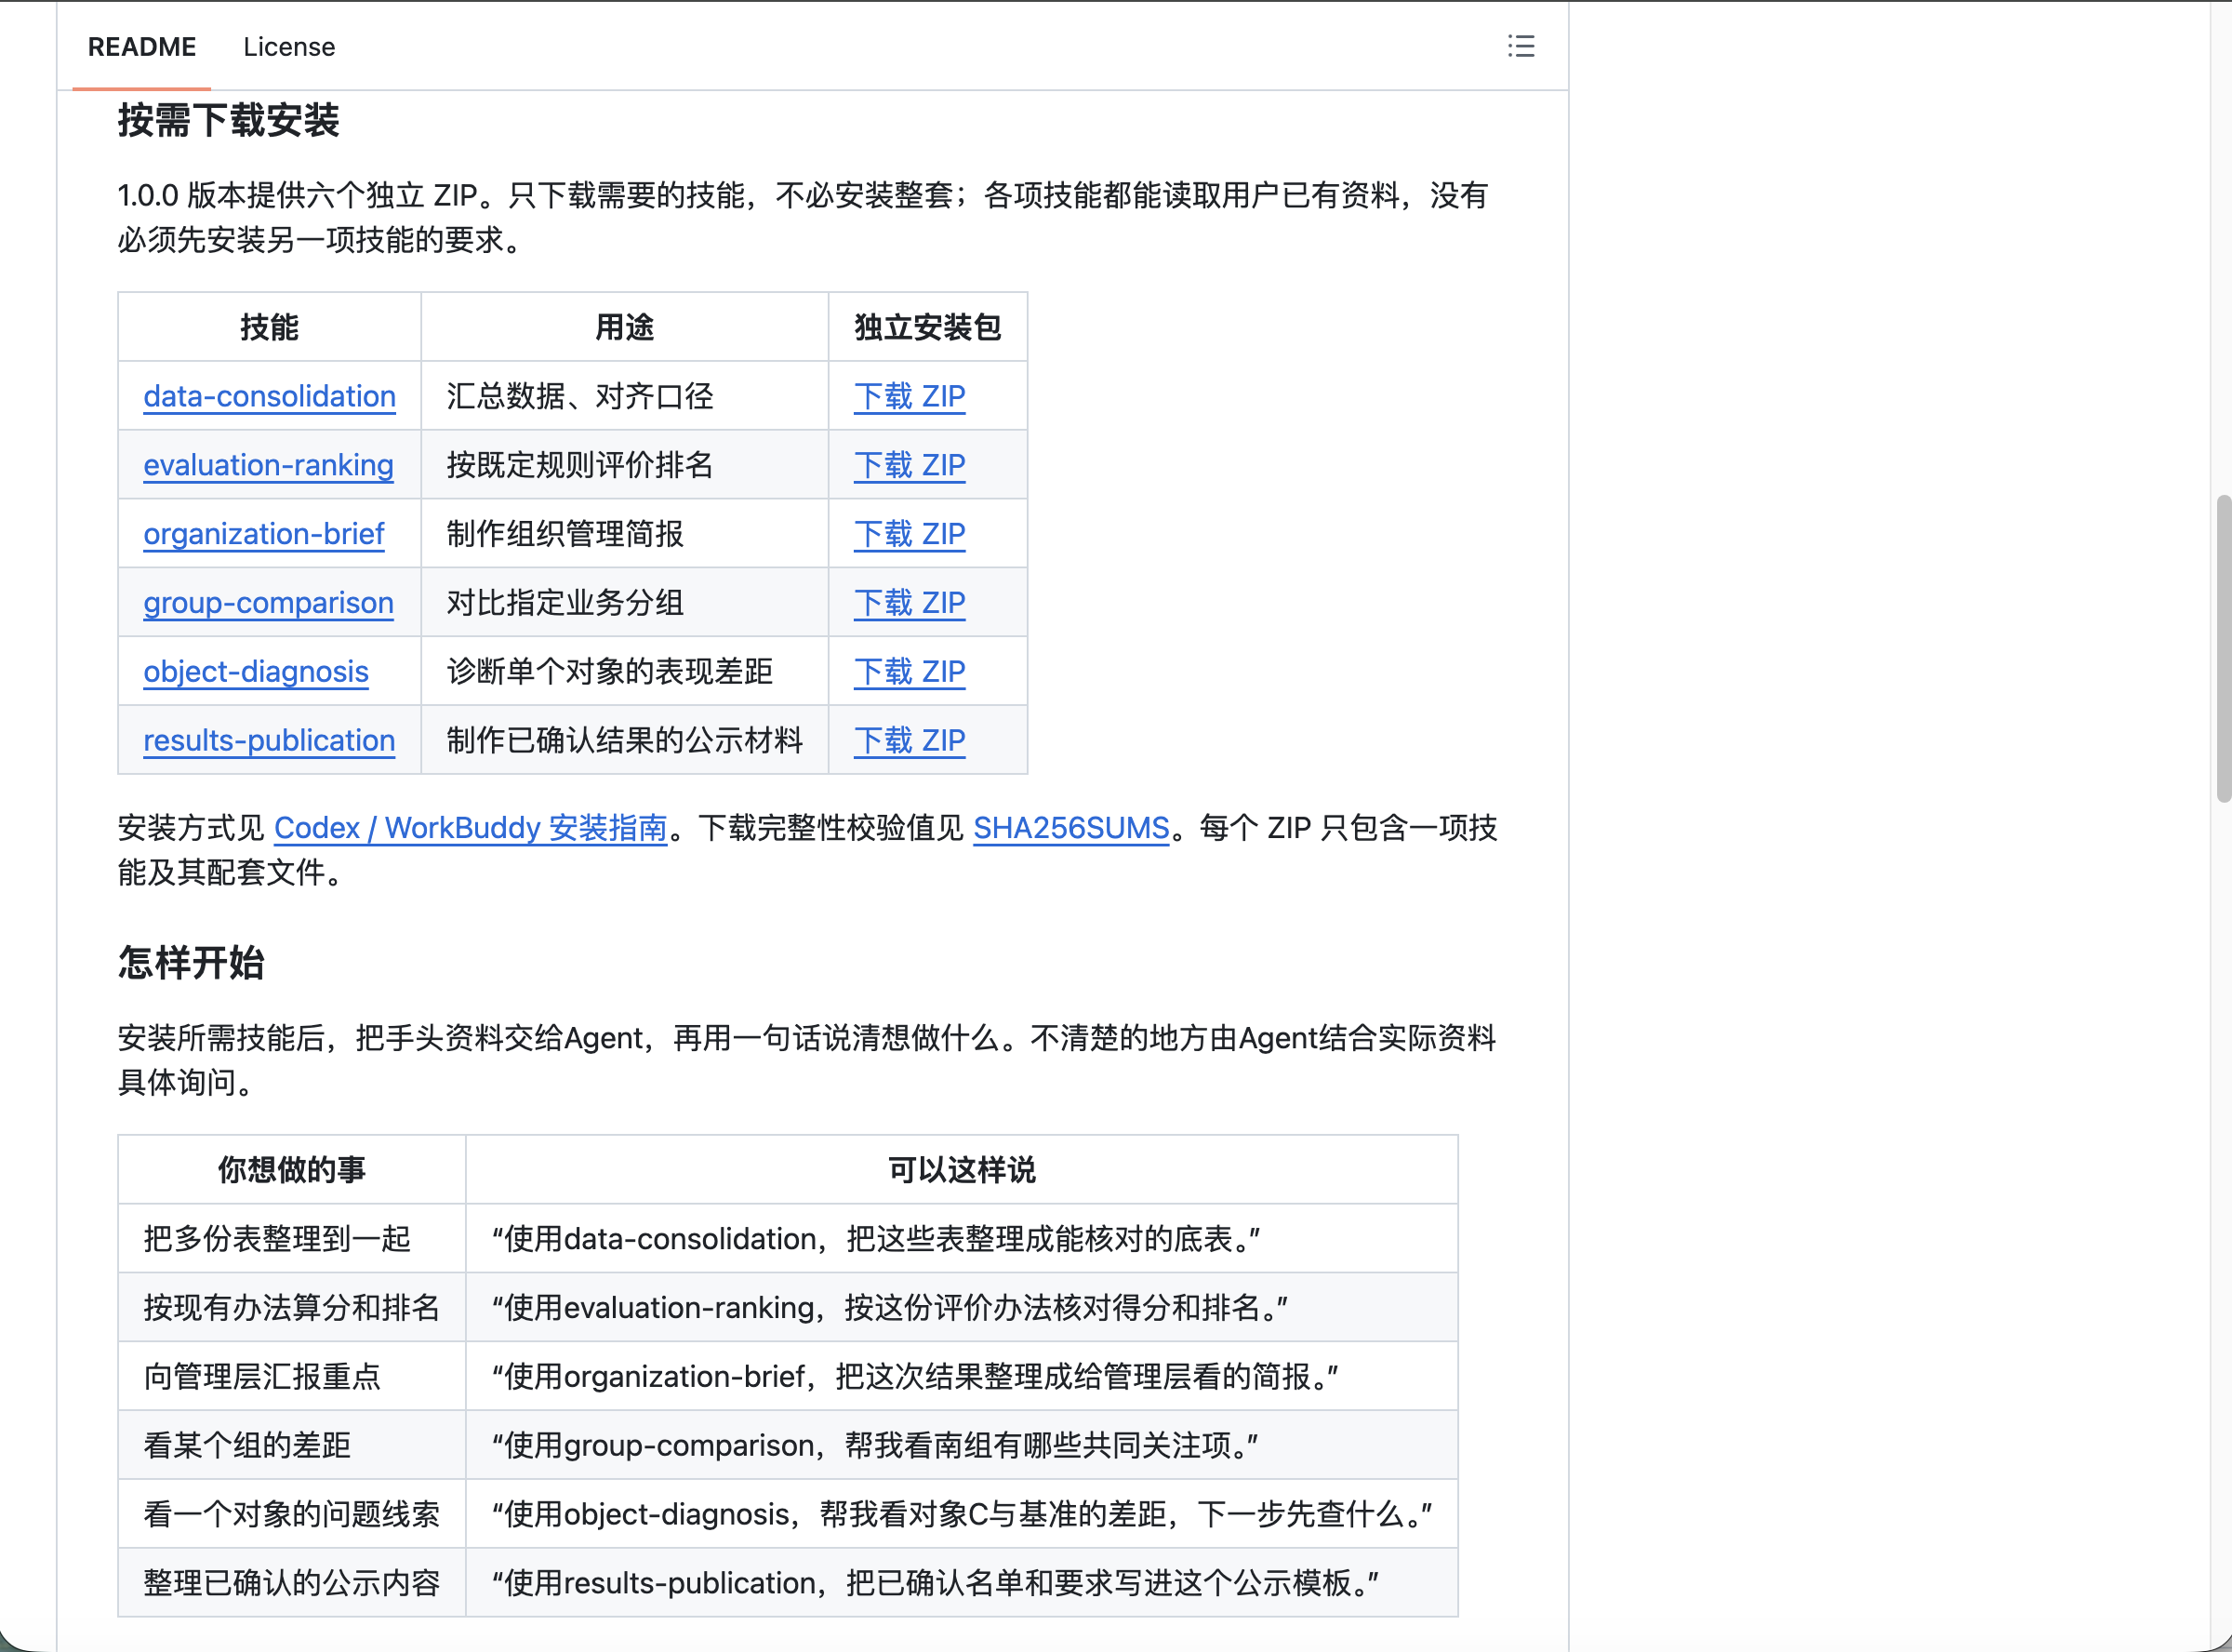Download ZIP for object-diagnosis row
This screenshot has height=1652, width=2232.
click(x=910, y=671)
